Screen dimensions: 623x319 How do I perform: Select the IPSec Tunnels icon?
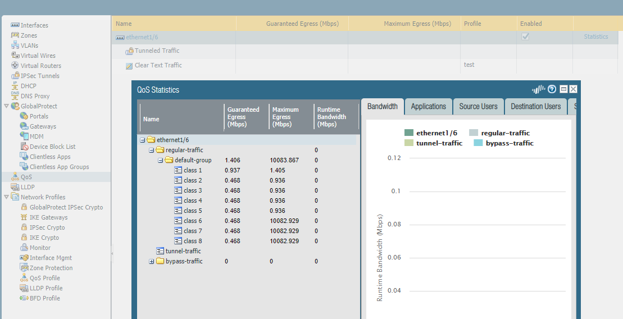point(15,76)
